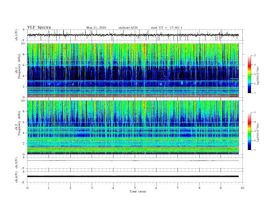Viewport: 273px width, 211px height.
Task: Click the "9" minute tick label on time axis
Action: [x=221, y=188]
